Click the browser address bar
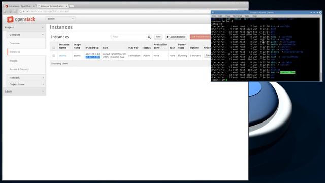This screenshot has width=325, height=183. tap(124, 11)
